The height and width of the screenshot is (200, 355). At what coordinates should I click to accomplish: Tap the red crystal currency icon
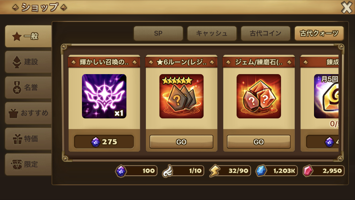click(x=308, y=171)
